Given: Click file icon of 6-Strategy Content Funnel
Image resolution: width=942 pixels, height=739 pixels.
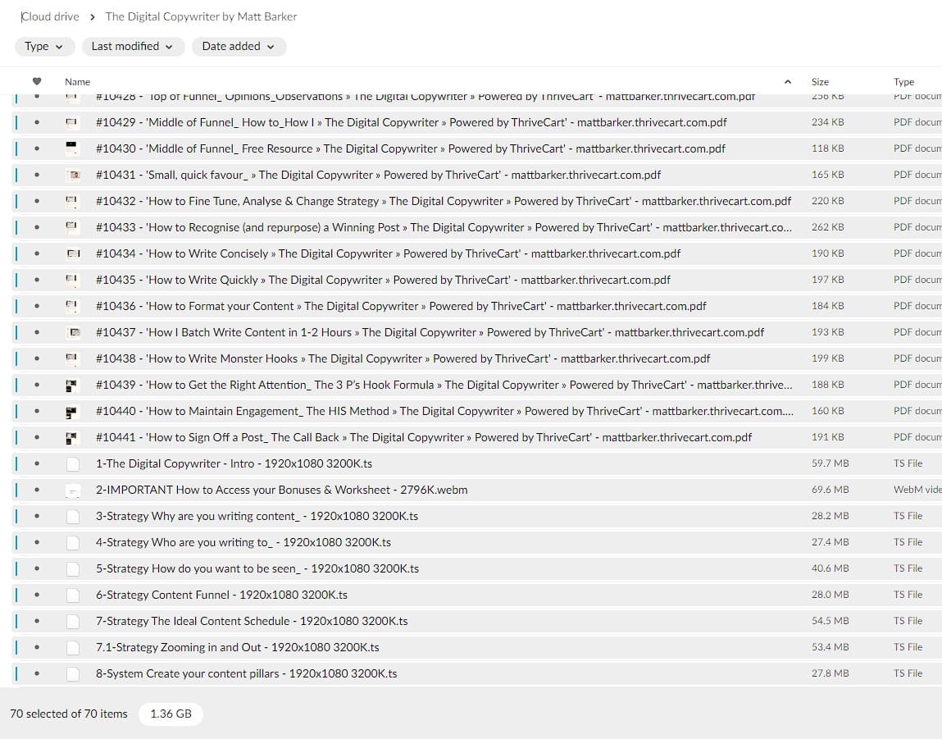Looking at the screenshot, I should point(73,595).
